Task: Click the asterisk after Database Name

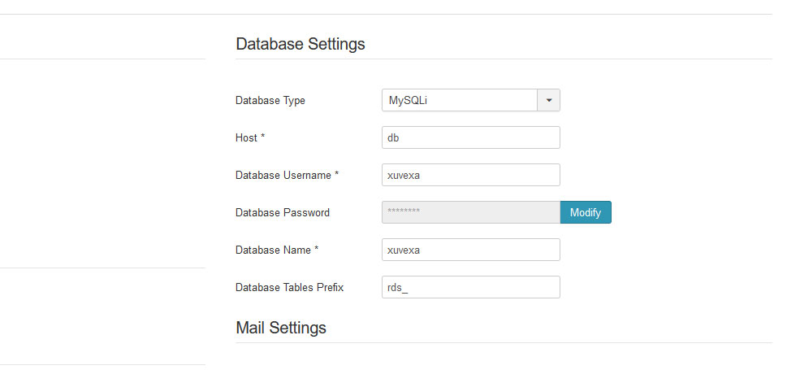Action: click(x=317, y=249)
